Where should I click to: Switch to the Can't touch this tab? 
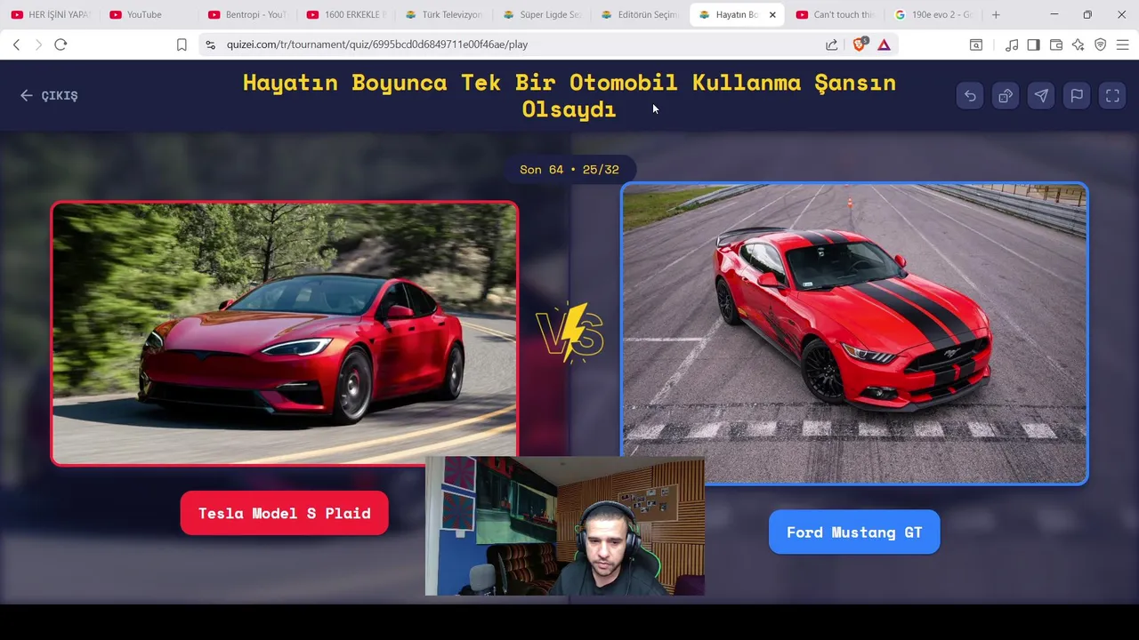tap(836, 14)
